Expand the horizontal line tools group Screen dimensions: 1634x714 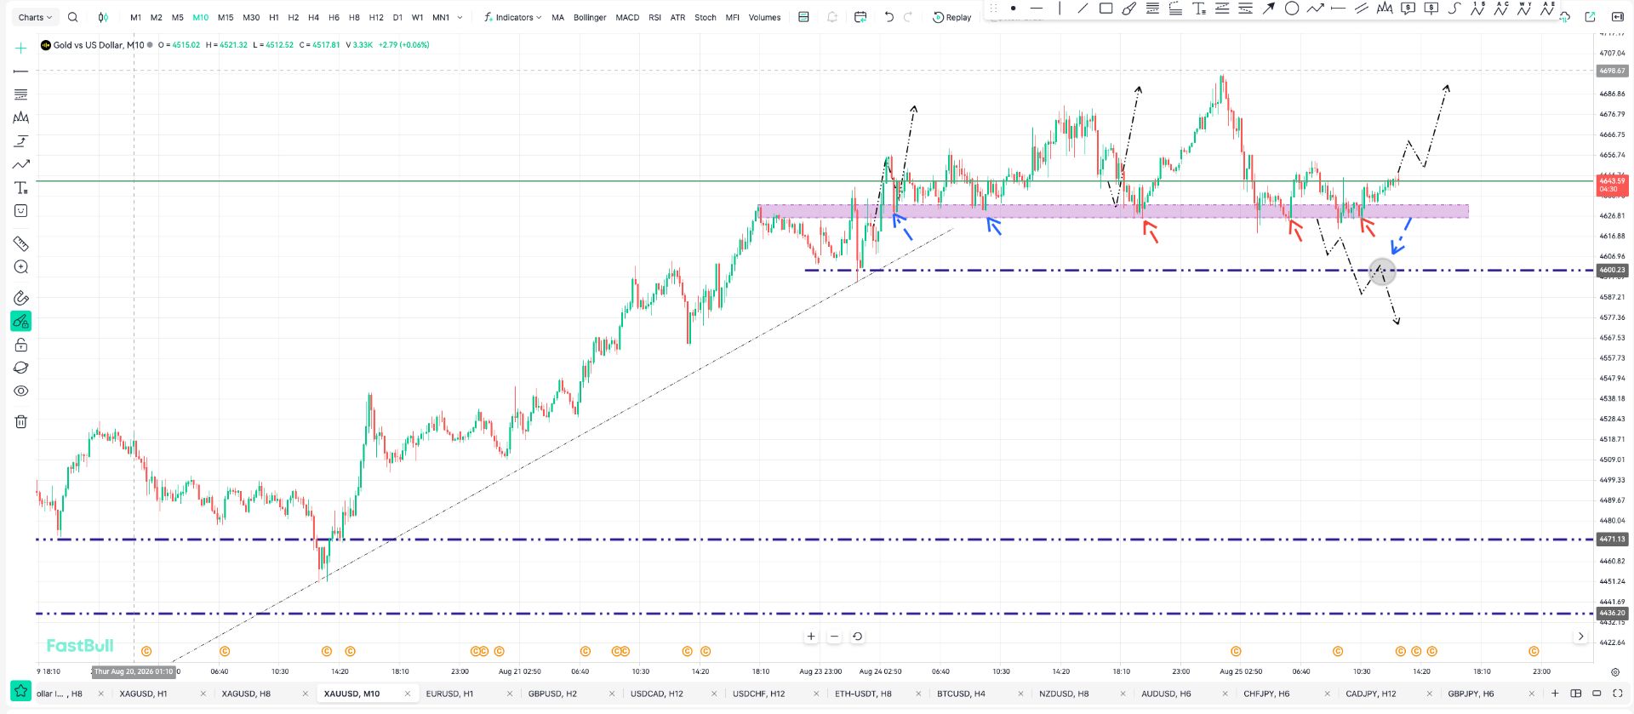tap(21, 71)
